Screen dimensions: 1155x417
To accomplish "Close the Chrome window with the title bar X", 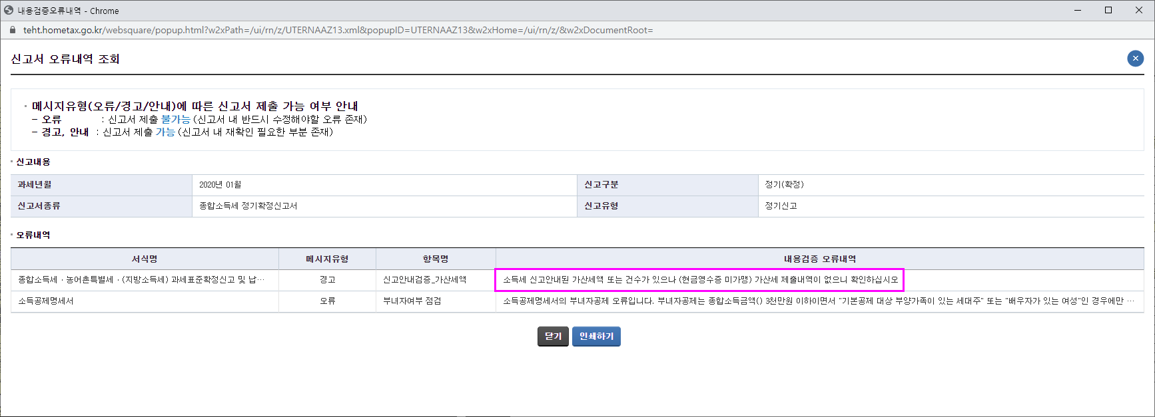I will point(1139,10).
